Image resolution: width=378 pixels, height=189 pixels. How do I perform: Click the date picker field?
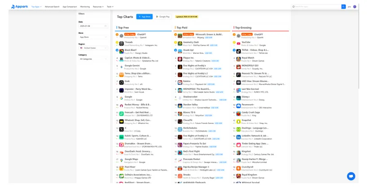pyautogui.click(x=93, y=26)
